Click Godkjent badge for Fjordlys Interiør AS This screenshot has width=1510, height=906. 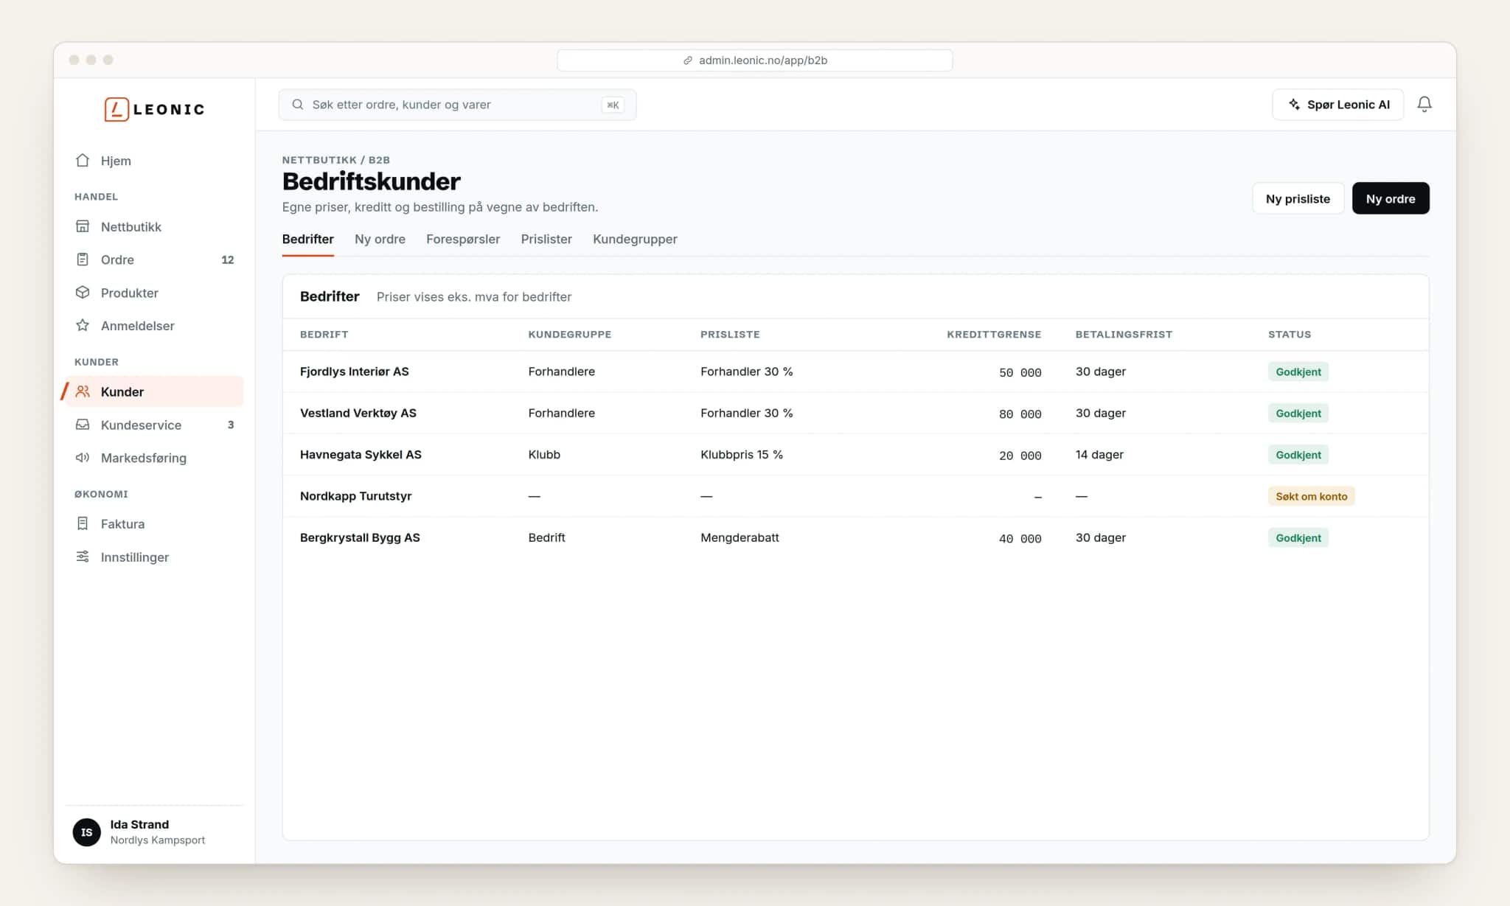[1298, 372]
